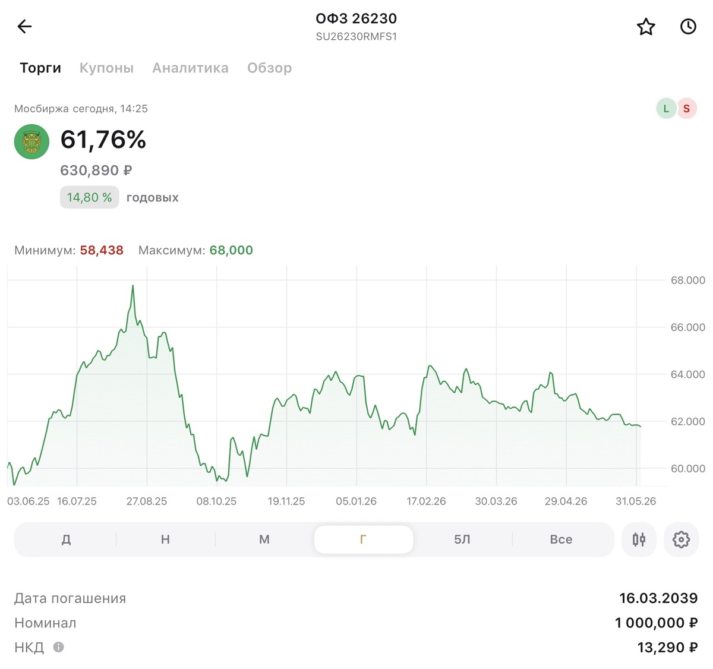Tap the green bond issuer emblem
The height and width of the screenshot is (669, 713).
(x=31, y=141)
